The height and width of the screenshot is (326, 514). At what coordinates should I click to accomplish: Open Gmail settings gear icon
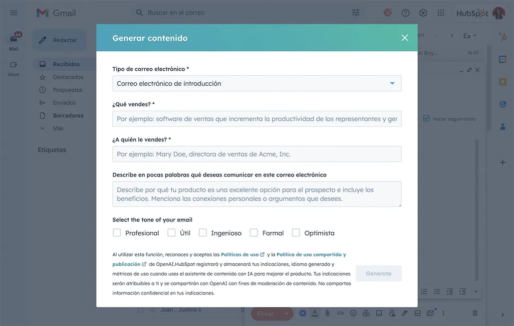[x=423, y=13]
